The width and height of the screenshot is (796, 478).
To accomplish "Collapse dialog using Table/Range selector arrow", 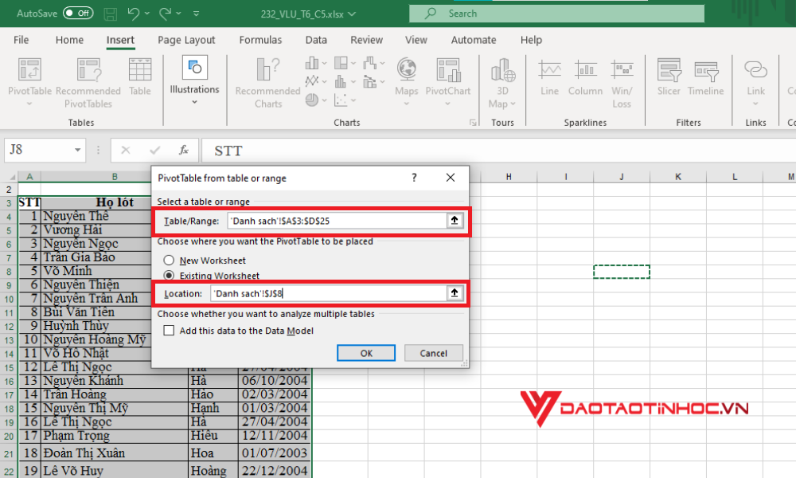I will point(455,221).
